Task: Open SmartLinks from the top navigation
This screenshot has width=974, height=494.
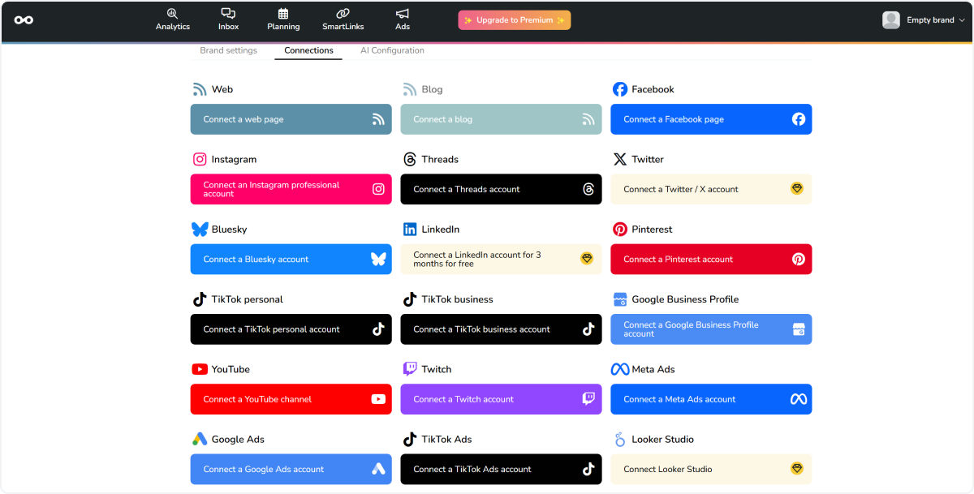Action: tap(343, 19)
